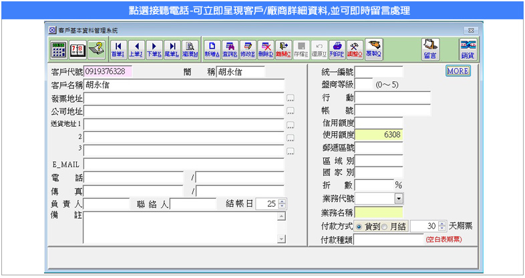Viewport: 525px width, 278px height.
Task: Open the 留言 message button
Action: (430, 49)
